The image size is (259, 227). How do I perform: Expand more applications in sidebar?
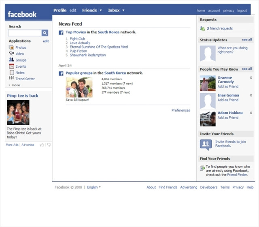click(x=15, y=85)
